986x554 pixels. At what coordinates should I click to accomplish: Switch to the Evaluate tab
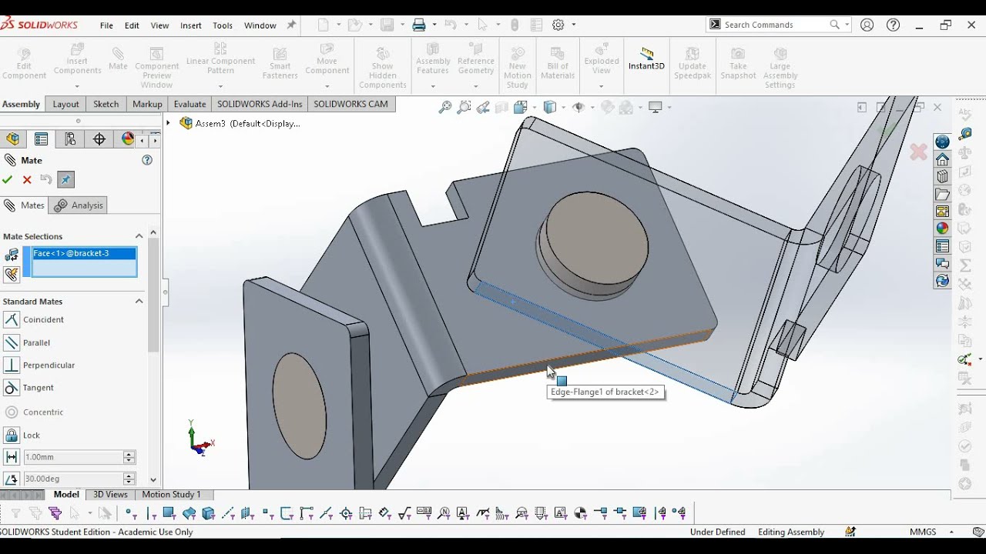(x=189, y=104)
